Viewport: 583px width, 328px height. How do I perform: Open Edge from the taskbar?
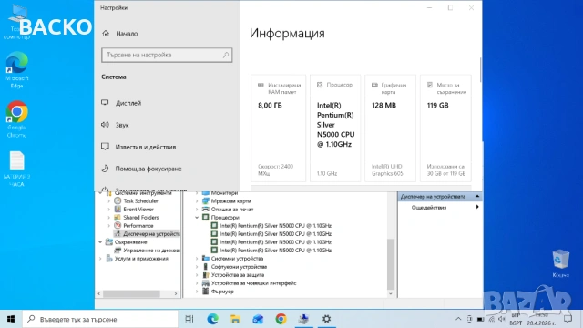pyautogui.click(x=212, y=319)
